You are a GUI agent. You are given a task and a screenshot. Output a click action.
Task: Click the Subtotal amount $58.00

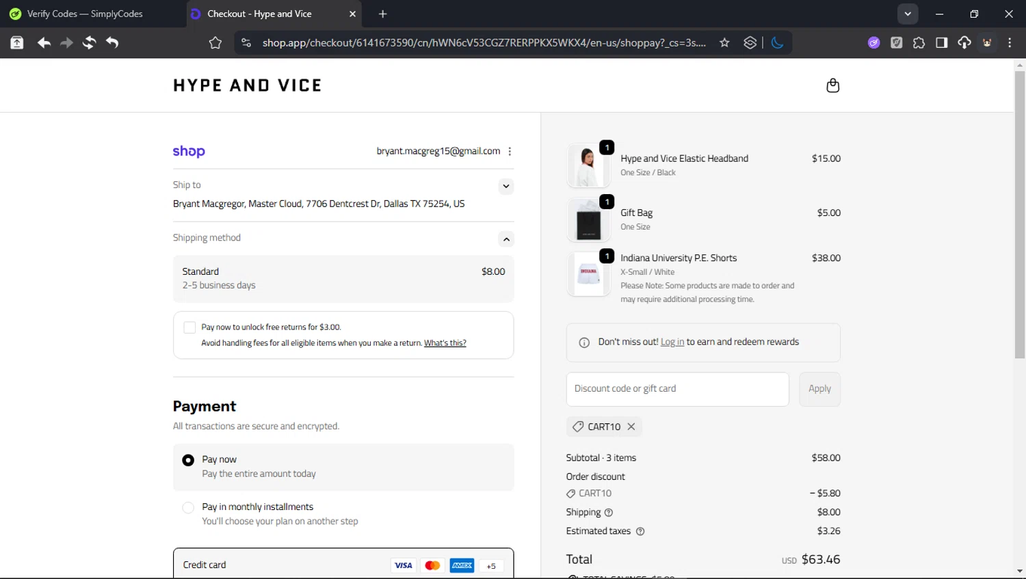[826, 458]
